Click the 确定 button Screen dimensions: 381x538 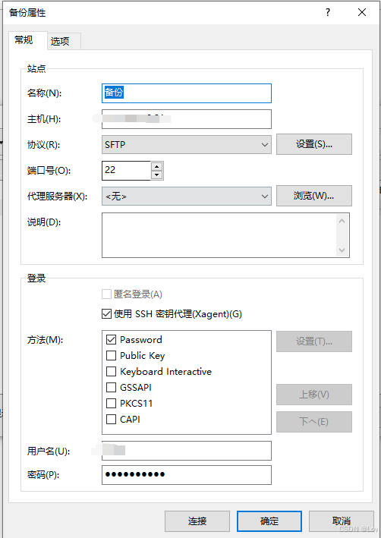(x=269, y=521)
